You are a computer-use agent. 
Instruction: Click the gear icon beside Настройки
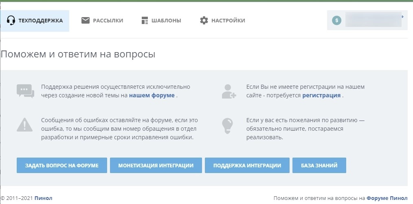[x=204, y=20]
